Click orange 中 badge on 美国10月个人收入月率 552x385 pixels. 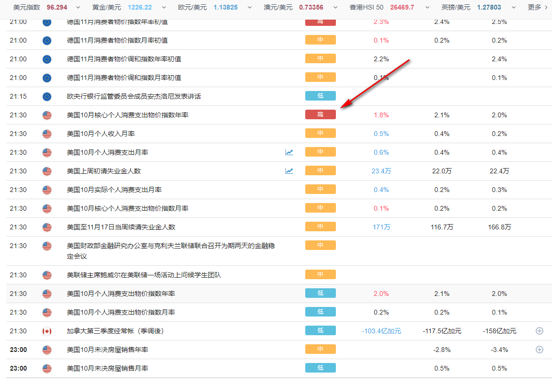point(320,134)
